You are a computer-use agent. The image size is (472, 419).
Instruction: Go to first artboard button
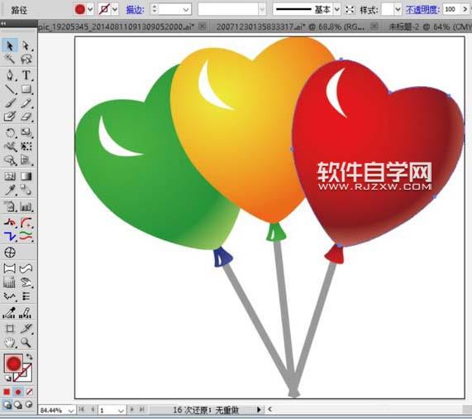click(81, 409)
